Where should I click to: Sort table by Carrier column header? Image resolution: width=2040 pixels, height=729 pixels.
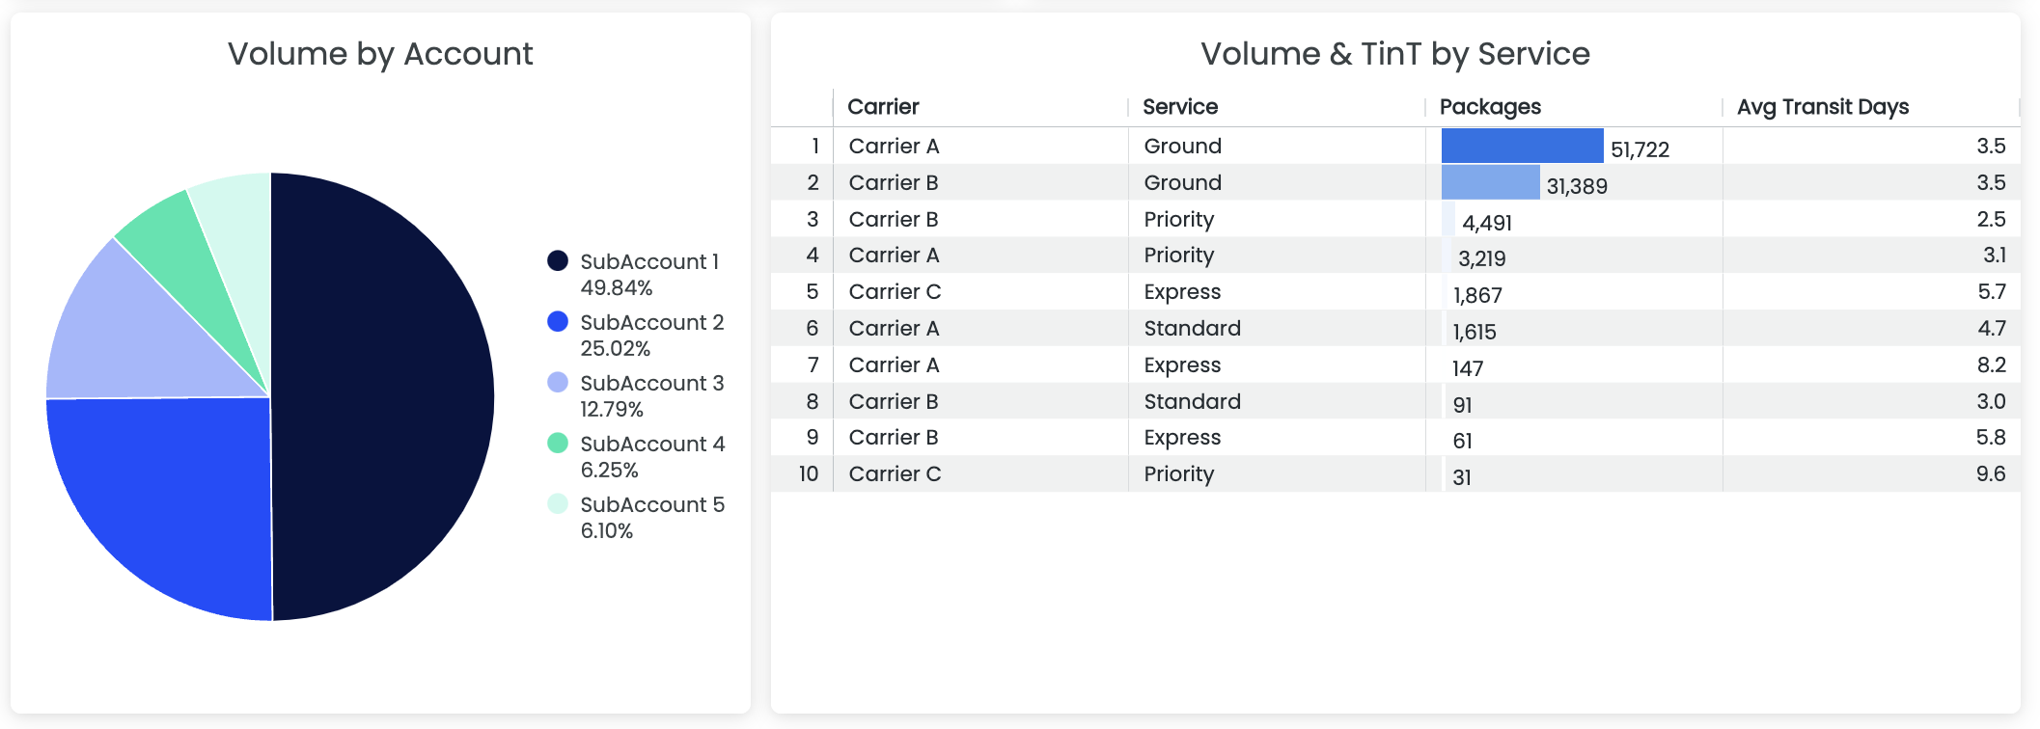(883, 107)
